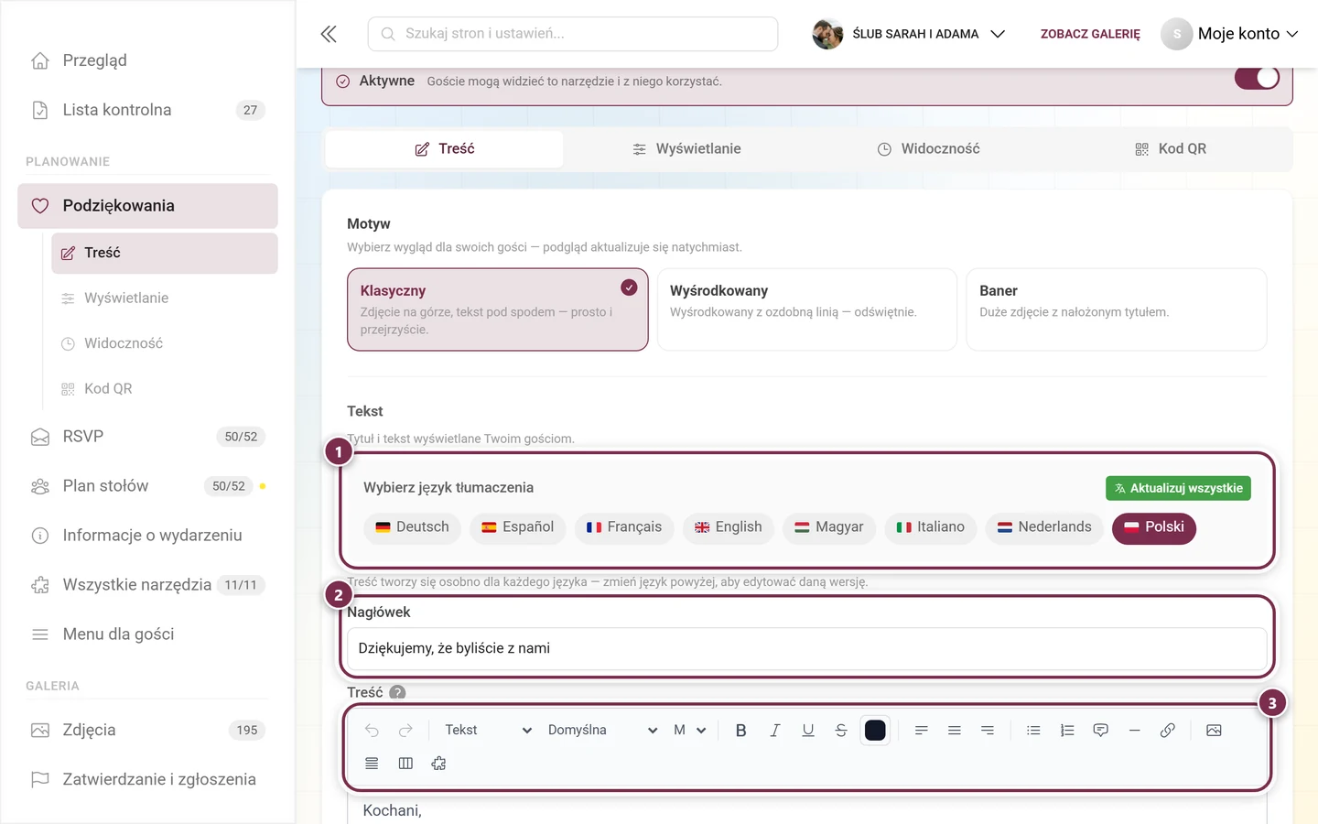Open the Zobacz galerię link

coord(1090,34)
